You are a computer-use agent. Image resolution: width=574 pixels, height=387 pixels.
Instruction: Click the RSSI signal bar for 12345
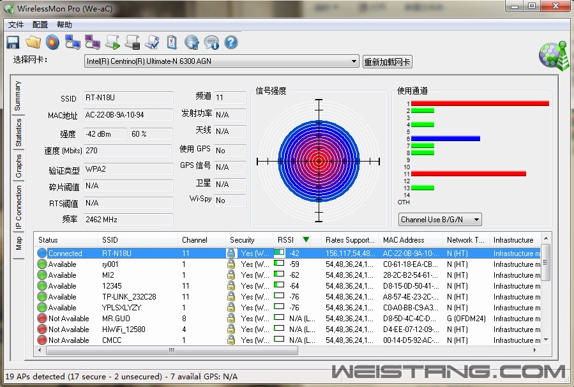279,284
